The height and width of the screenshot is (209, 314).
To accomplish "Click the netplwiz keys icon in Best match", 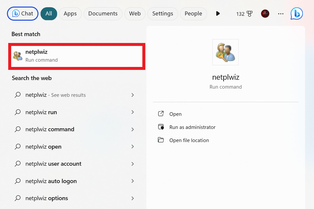I will [x=17, y=55].
